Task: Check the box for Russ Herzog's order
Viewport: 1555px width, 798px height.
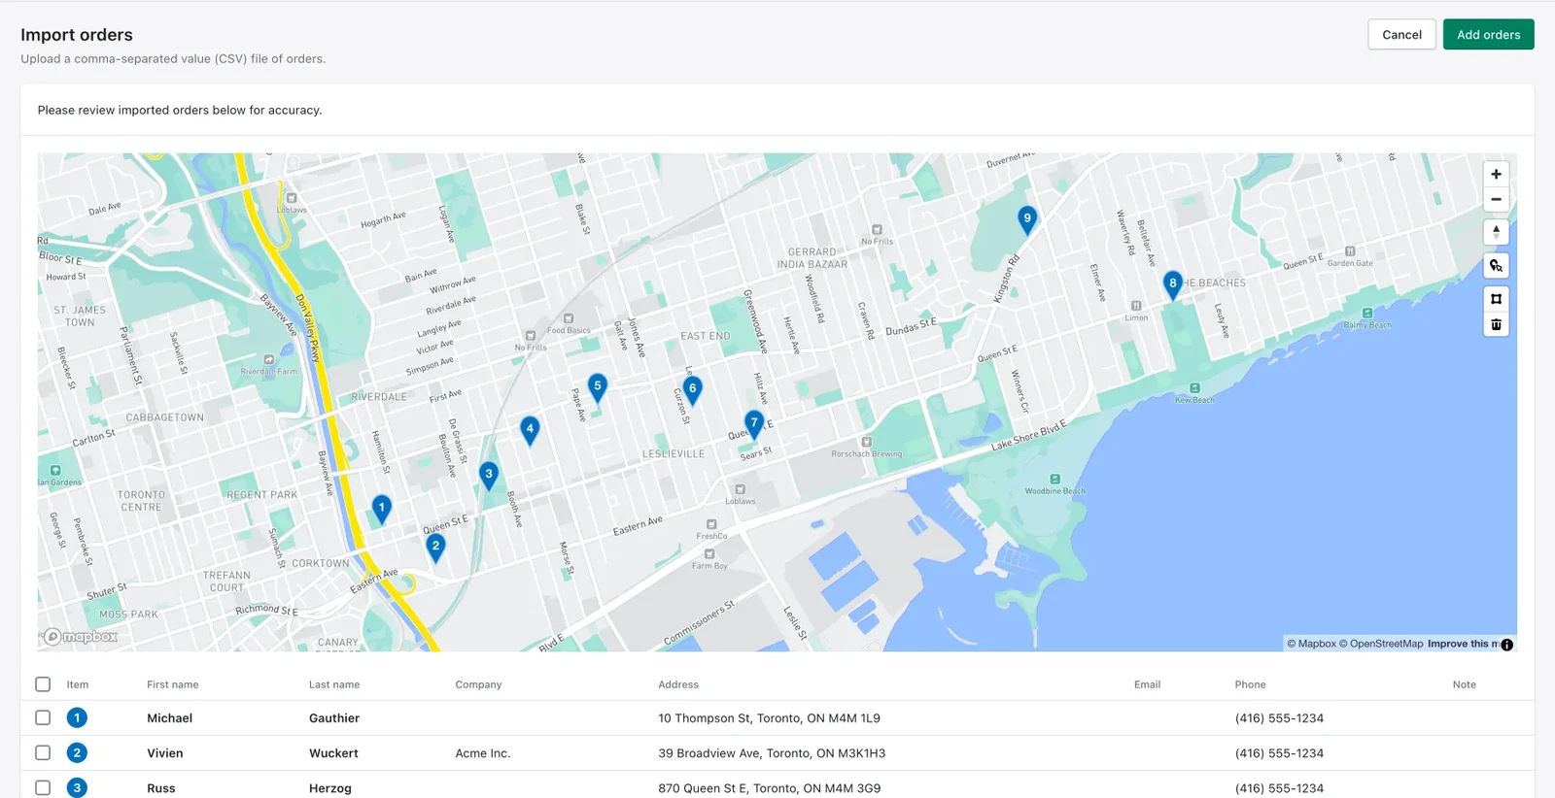Action: click(x=43, y=788)
